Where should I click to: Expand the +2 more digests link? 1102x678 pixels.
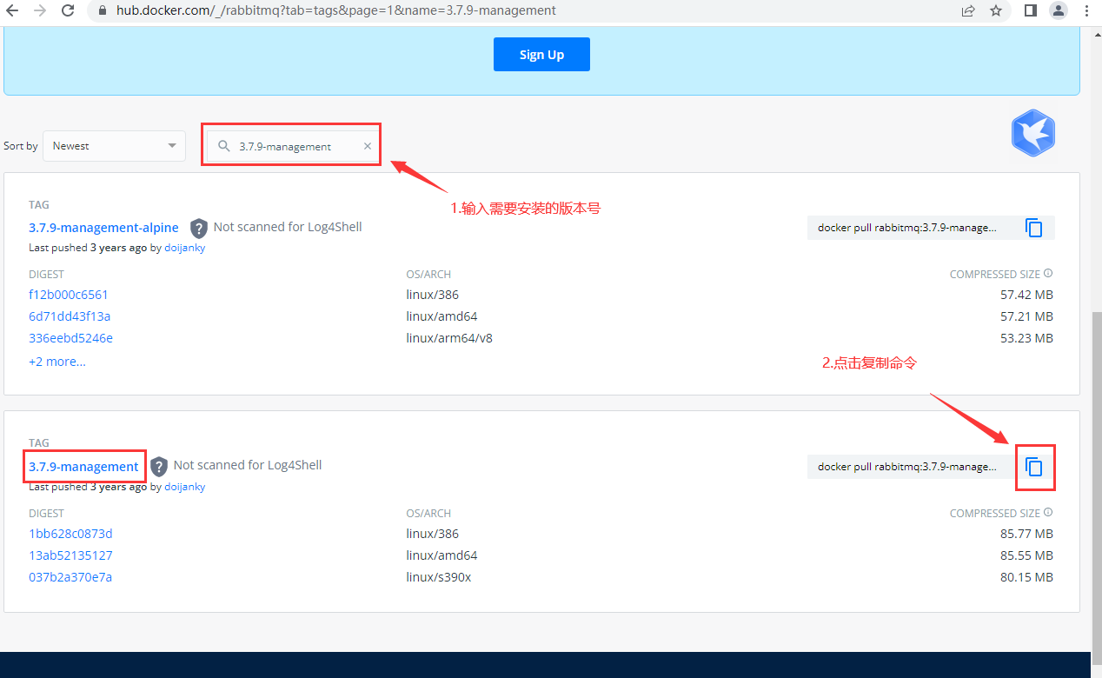(x=57, y=362)
